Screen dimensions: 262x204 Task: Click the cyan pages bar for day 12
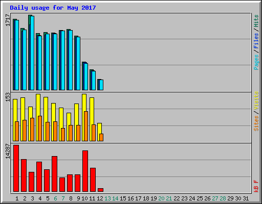(101, 85)
